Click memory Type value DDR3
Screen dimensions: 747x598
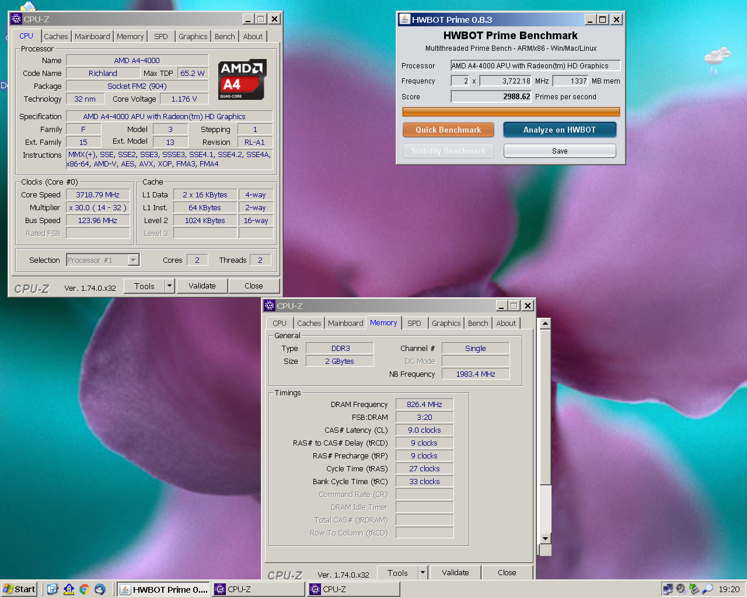point(340,348)
